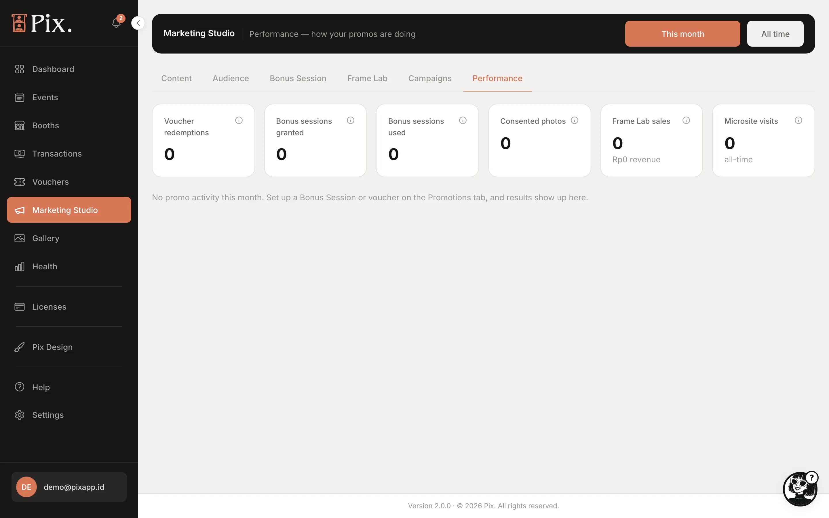The height and width of the screenshot is (518, 829).
Task: Click the Help question mark icon
Action: click(x=20, y=387)
